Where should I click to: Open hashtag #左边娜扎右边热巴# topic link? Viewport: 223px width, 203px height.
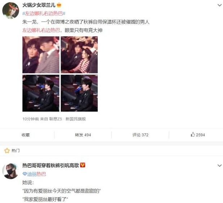(x=44, y=13)
